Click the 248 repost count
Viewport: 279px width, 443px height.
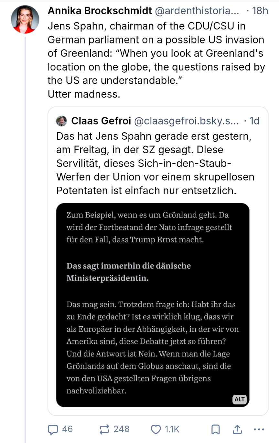click(x=121, y=429)
